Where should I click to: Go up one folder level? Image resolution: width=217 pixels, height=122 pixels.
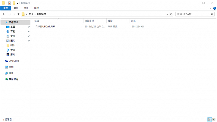click(18, 14)
